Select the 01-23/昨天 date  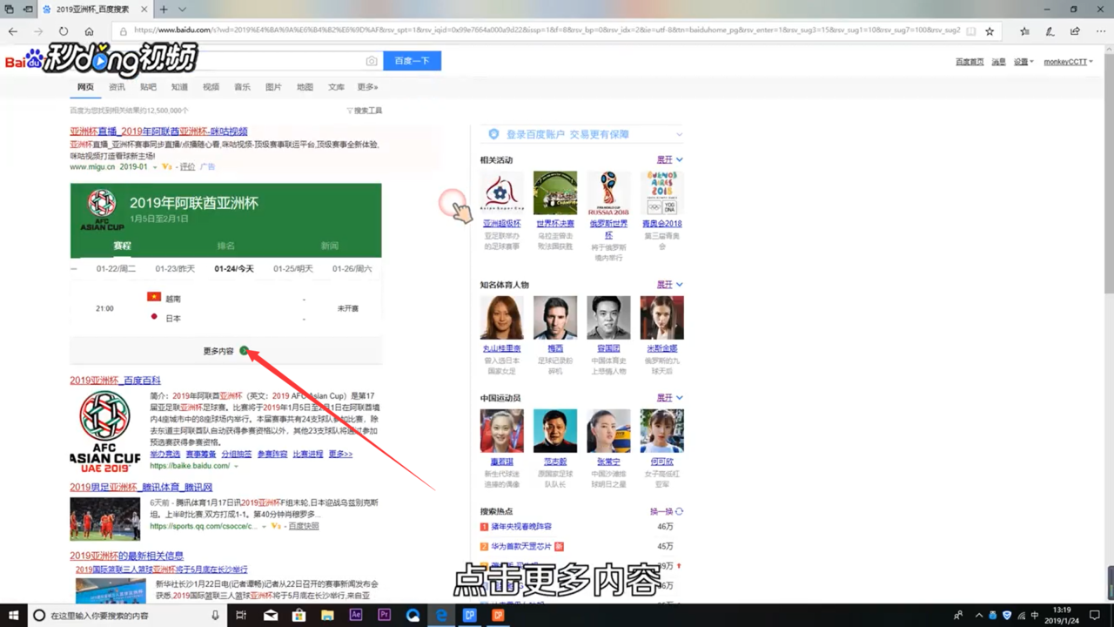coord(175,269)
